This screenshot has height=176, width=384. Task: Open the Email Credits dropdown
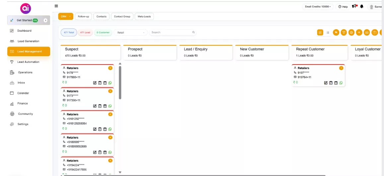click(x=318, y=7)
